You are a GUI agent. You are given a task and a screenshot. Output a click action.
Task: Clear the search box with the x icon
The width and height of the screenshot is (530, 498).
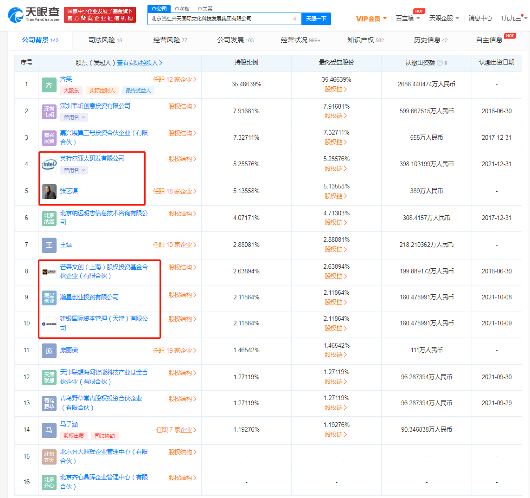tap(295, 19)
